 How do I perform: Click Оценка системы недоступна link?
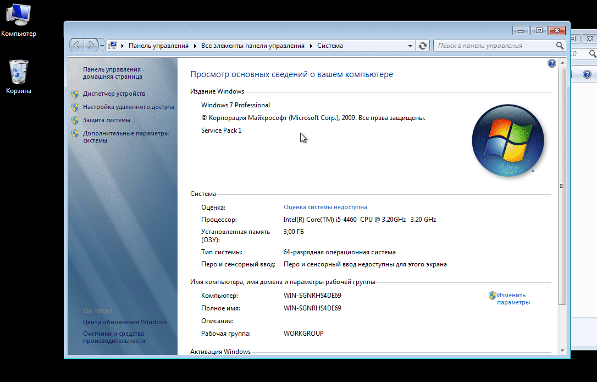[x=325, y=207]
